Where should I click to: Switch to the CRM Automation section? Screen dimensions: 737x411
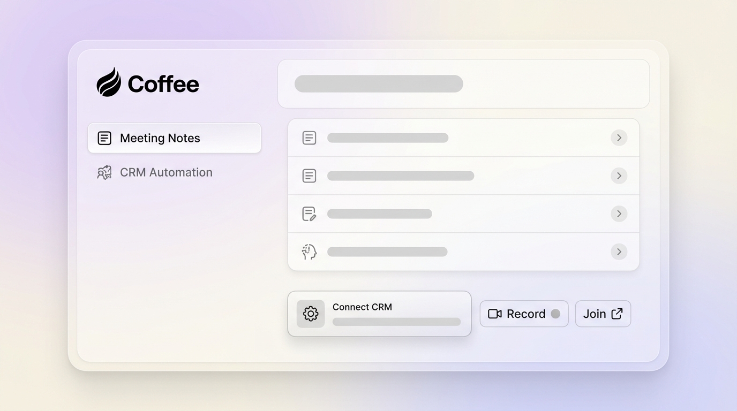(167, 172)
